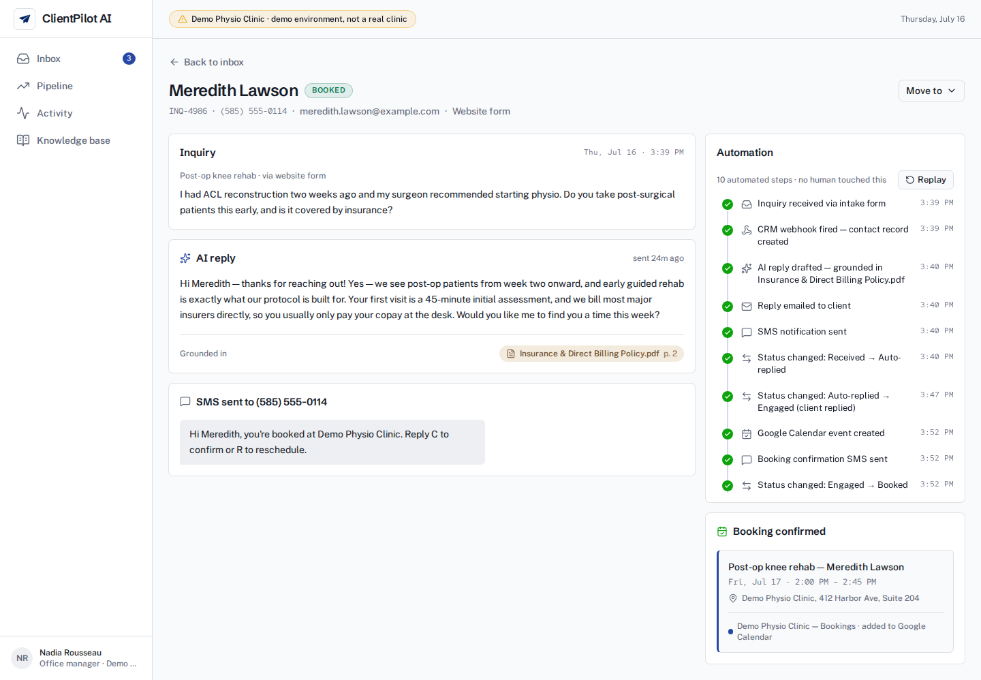Click the demo environment warning triangle icon
This screenshot has width=981, height=680.
click(x=183, y=19)
